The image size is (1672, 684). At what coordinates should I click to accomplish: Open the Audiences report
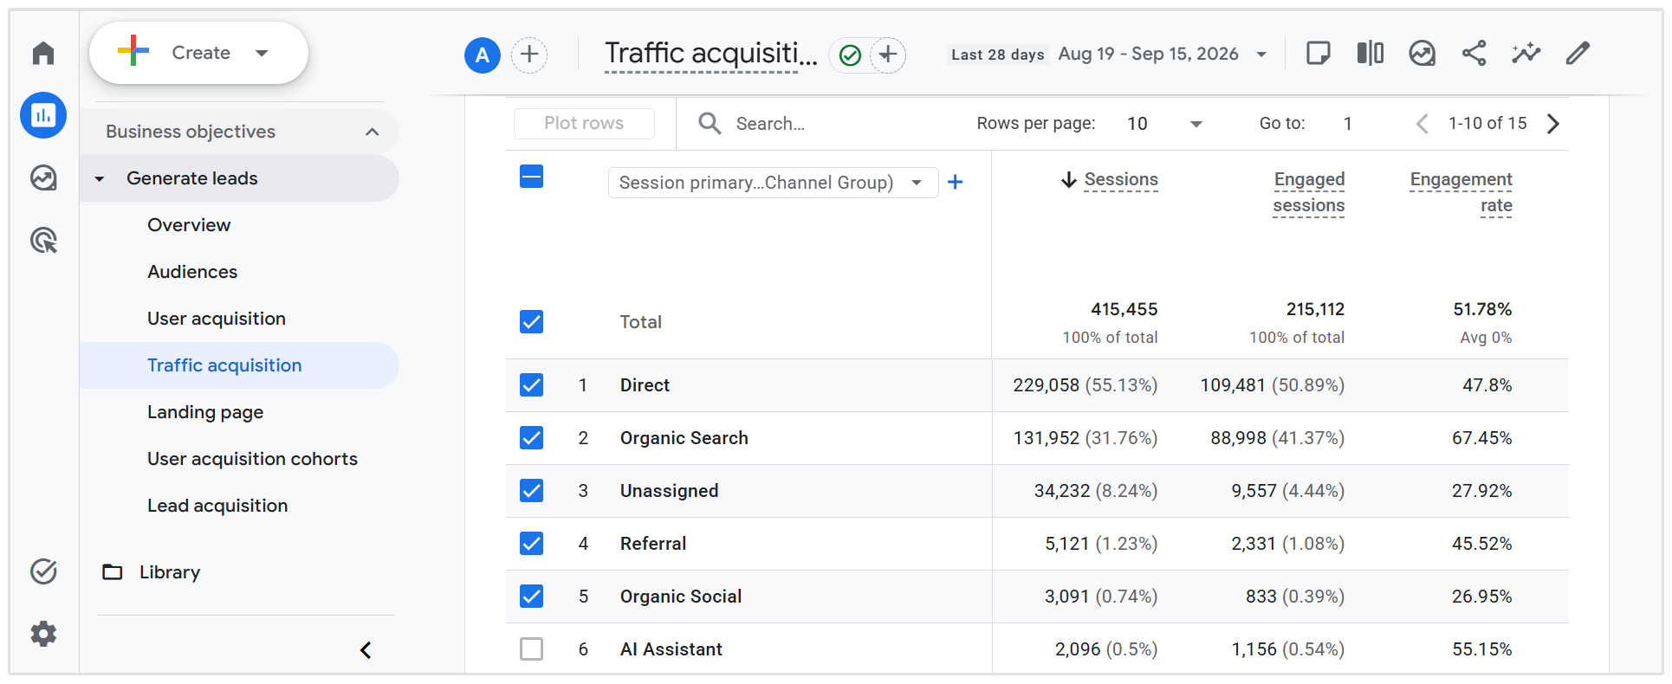click(x=192, y=272)
